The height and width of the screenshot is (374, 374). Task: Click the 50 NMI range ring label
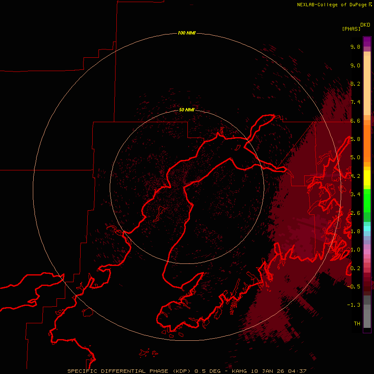187,110
